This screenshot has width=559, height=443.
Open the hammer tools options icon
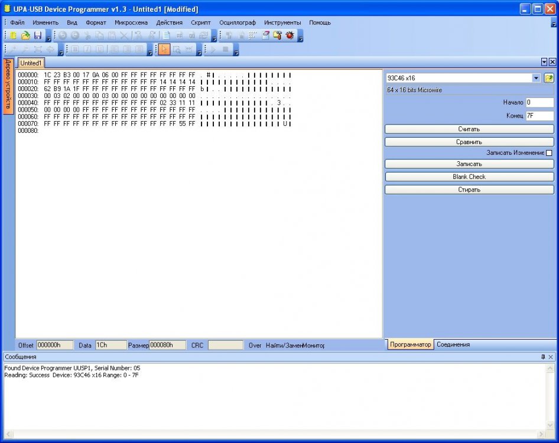277,35
